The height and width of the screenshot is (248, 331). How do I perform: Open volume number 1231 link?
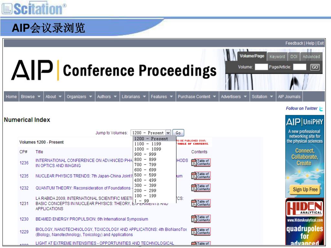[x=24, y=203]
